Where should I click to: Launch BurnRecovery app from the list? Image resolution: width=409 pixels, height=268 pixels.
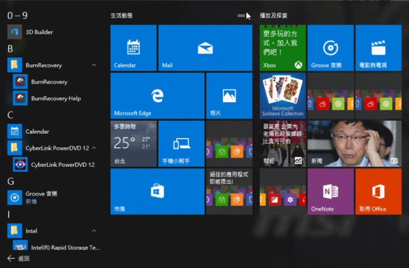[49, 81]
